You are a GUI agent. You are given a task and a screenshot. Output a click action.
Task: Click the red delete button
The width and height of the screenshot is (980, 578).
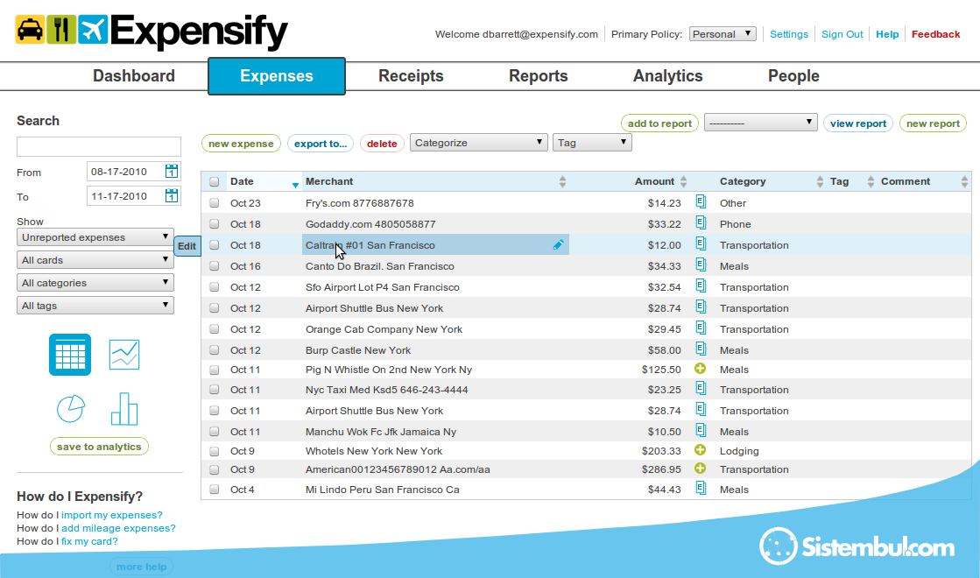coord(382,143)
